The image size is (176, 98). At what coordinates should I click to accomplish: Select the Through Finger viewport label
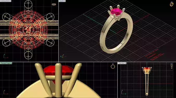click(x=5, y=63)
